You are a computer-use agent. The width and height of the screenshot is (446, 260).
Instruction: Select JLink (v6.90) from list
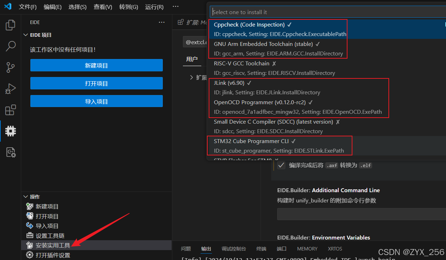click(x=327, y=88)
